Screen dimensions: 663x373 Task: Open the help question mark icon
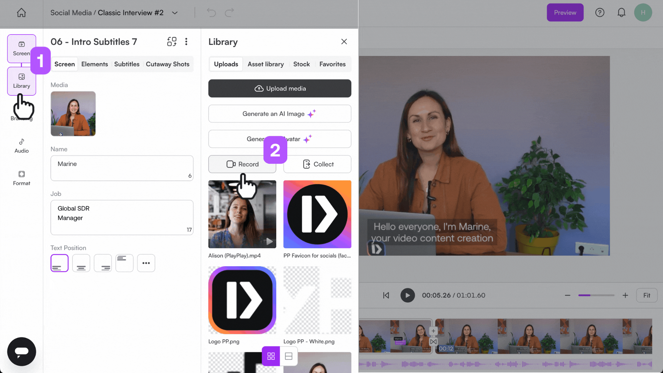(600, 13)
